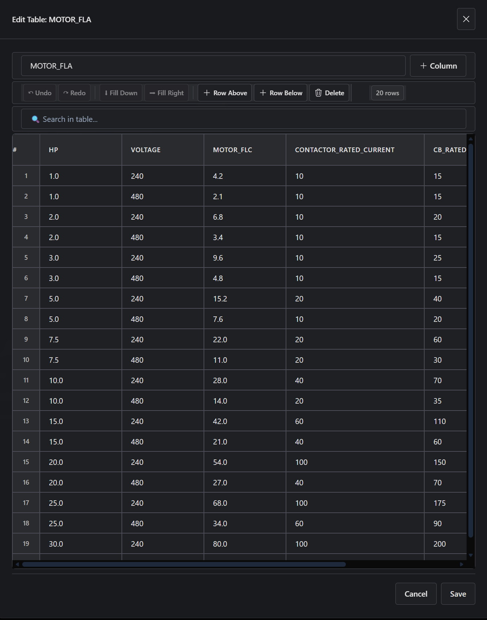Apply Fill Down

[121, 93]
